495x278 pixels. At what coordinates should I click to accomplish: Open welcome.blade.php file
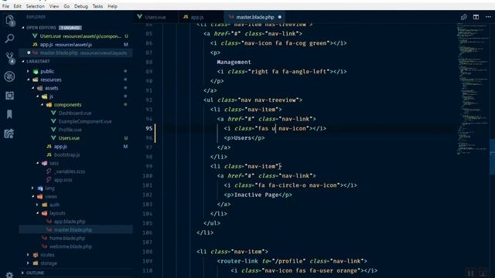pyautogui.click(x=70, y=246)
